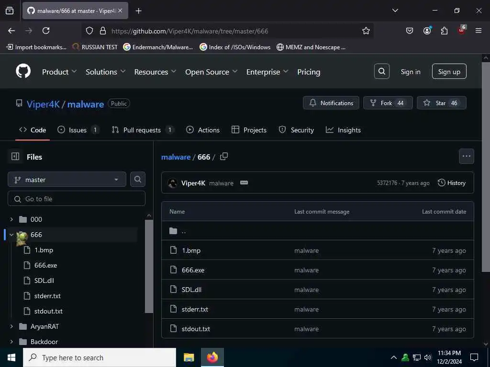The image size is (490, 367).
Task: Click the Firefox reload page icon
Action: pos(46,31)
